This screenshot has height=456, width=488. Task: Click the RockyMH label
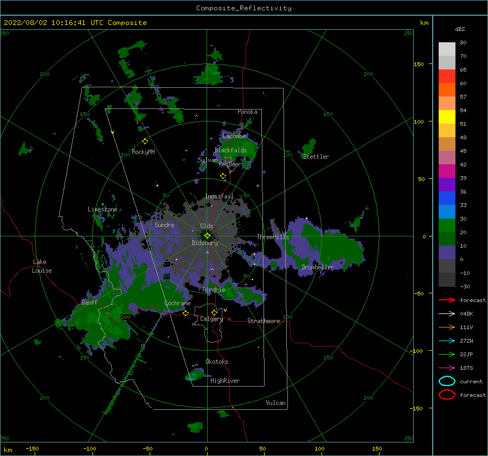[x=143, y=152]
